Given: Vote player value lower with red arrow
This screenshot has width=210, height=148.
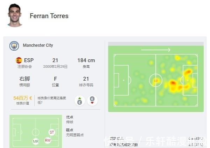Looking at the screenshot, I should tap(92, 100).
